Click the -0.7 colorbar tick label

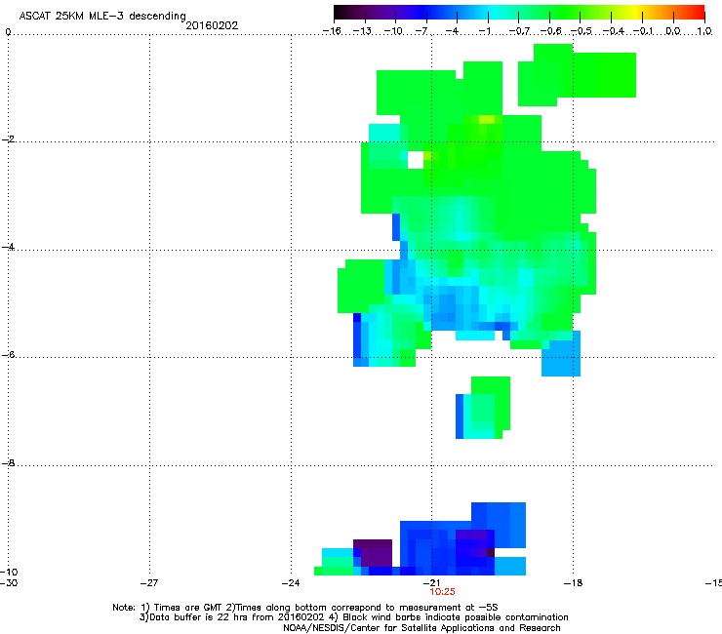tap(519, 31)
